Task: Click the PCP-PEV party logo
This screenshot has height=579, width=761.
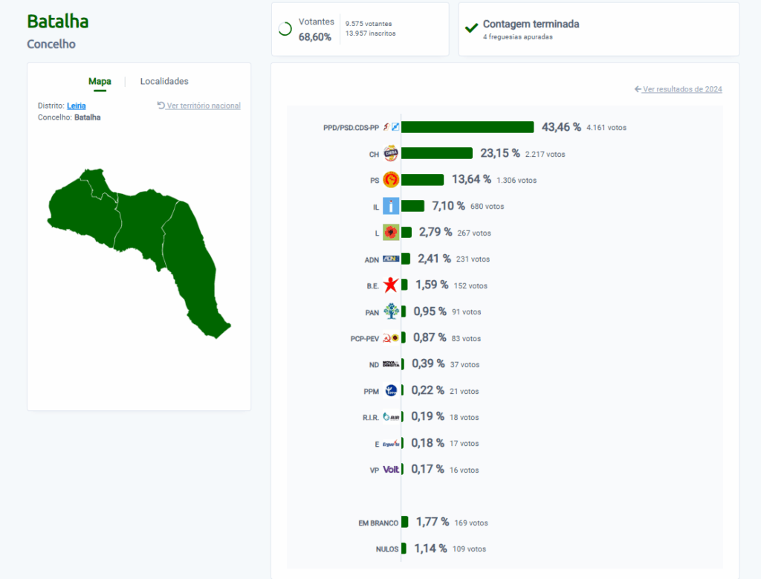Action: pyautogui.click(x=391, y=338)
